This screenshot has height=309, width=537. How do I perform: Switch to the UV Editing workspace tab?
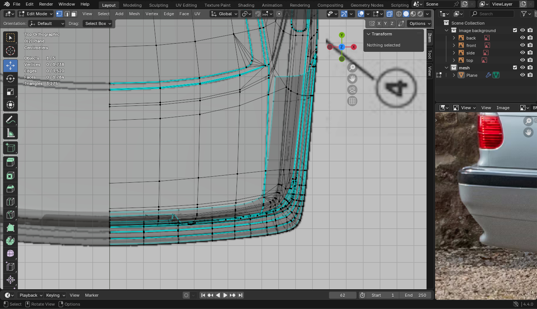pos(186,5)
